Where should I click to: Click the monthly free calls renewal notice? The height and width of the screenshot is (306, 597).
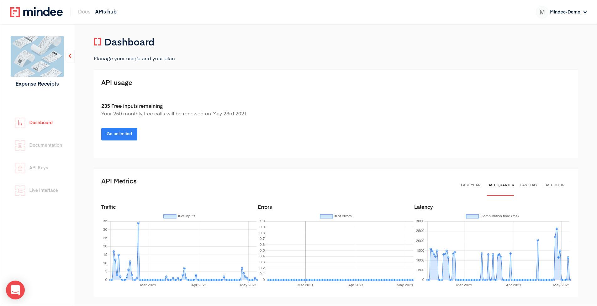(x=174, y=114)
